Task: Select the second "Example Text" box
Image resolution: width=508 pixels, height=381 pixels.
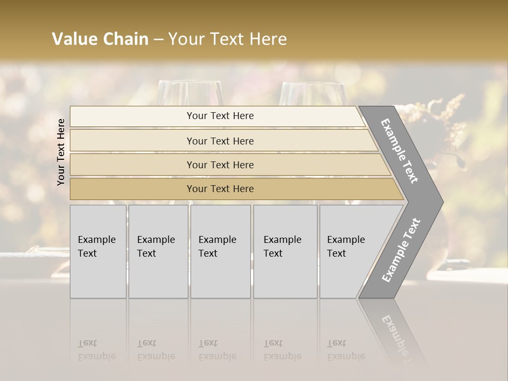Action: pyautogui.click(x=158, y=251)
